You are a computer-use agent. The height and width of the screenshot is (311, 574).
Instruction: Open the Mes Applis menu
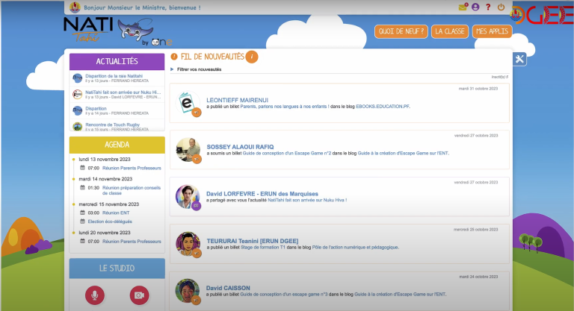tap(492, 31)
